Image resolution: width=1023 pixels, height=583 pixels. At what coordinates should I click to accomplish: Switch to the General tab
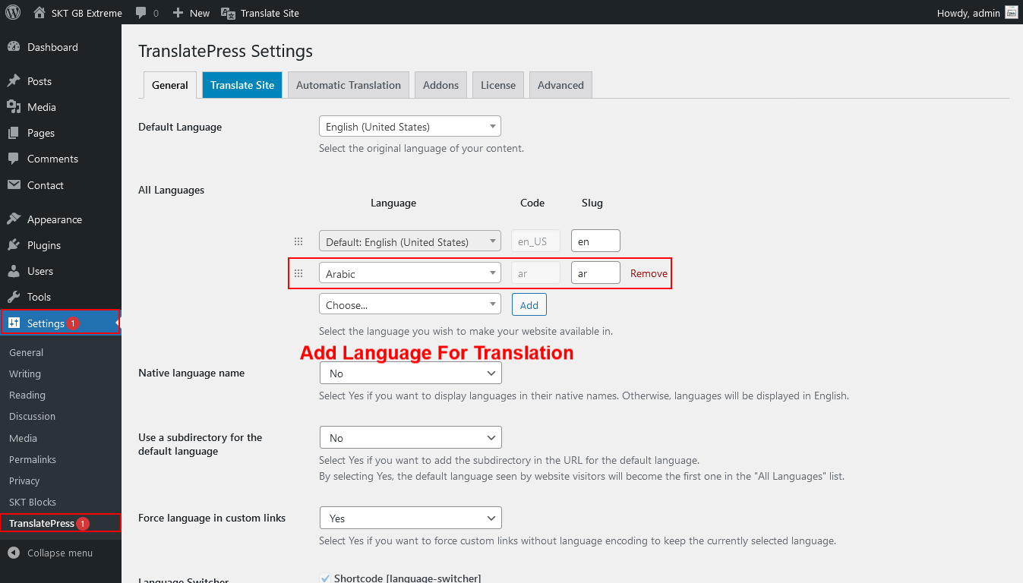click(x=170, y=85)
